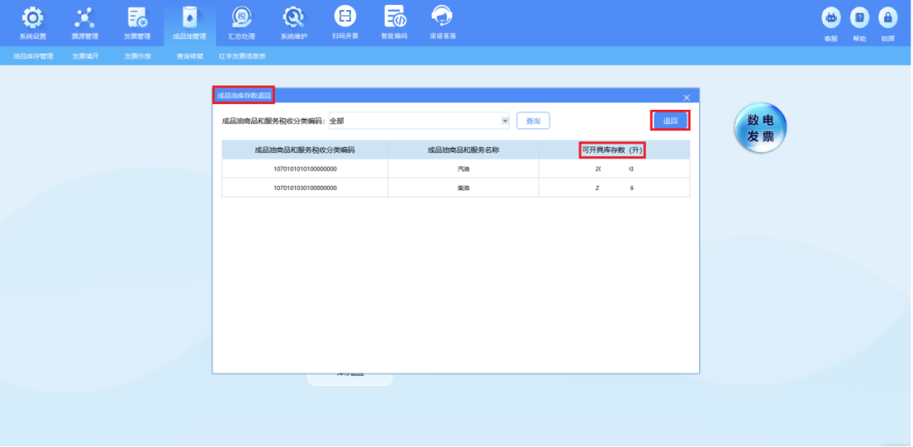Open 扫码开票 scan icon

point(345,16)
